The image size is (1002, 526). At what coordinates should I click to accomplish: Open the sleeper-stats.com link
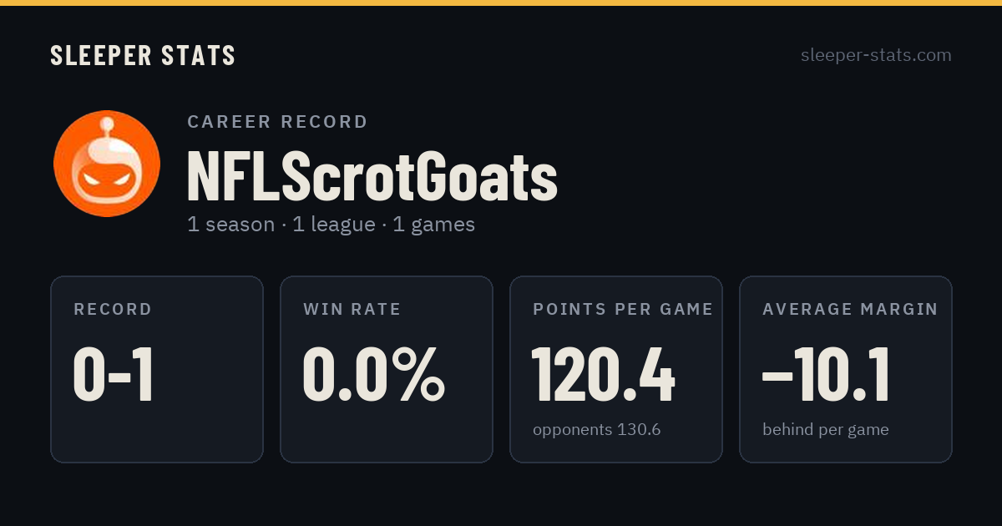(876, 56)
